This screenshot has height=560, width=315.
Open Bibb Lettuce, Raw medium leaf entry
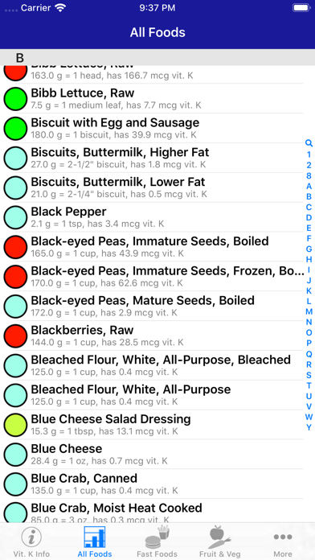point(152,99)
